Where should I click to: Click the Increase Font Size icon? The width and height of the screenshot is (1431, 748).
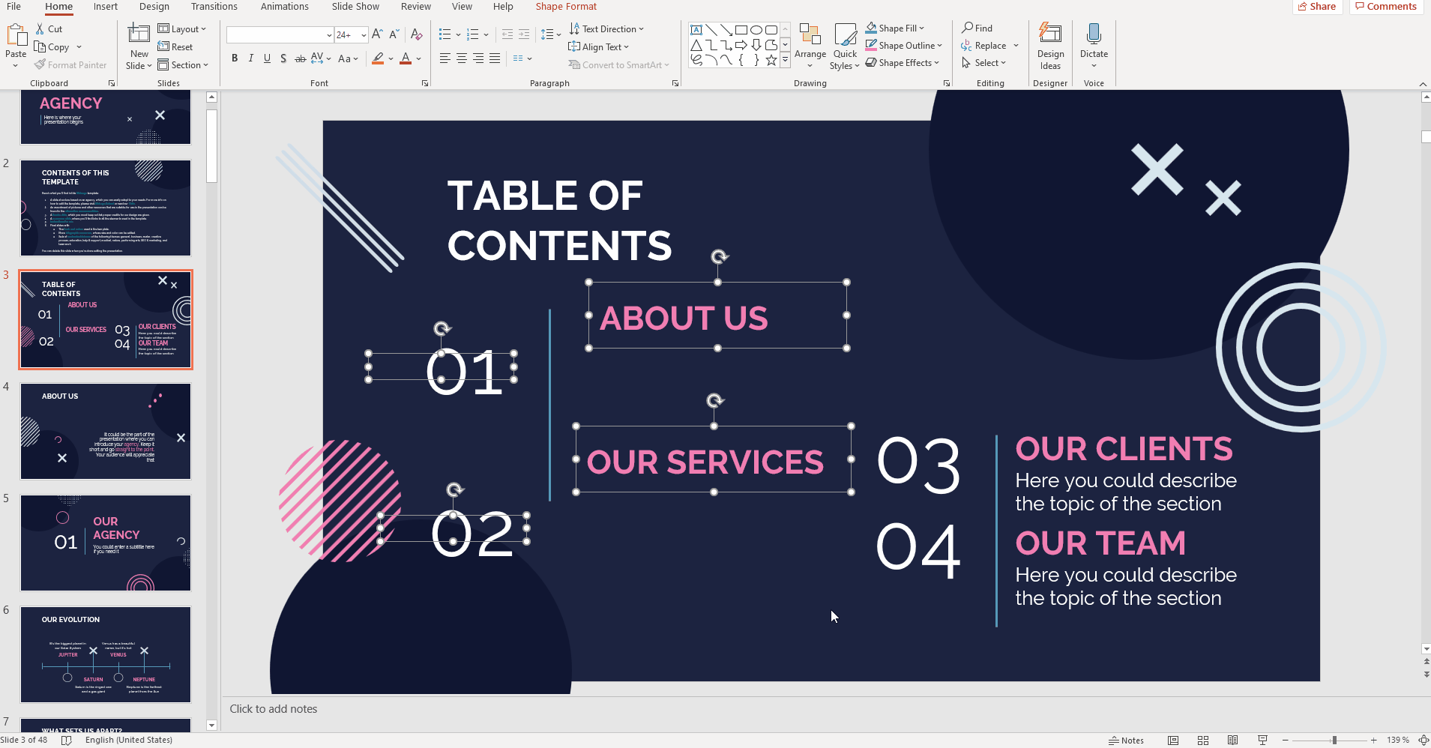(x=377, y=34)
